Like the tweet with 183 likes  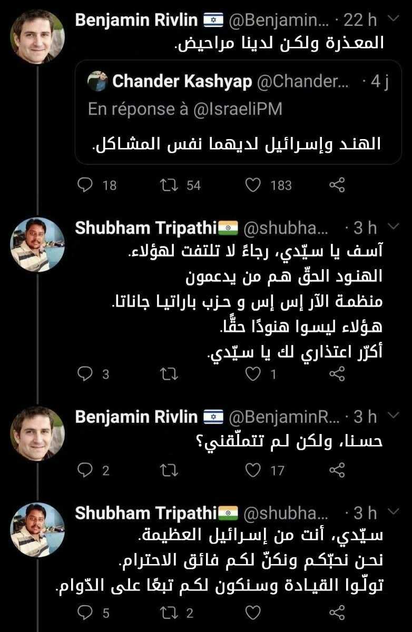(x=254, y=185)
